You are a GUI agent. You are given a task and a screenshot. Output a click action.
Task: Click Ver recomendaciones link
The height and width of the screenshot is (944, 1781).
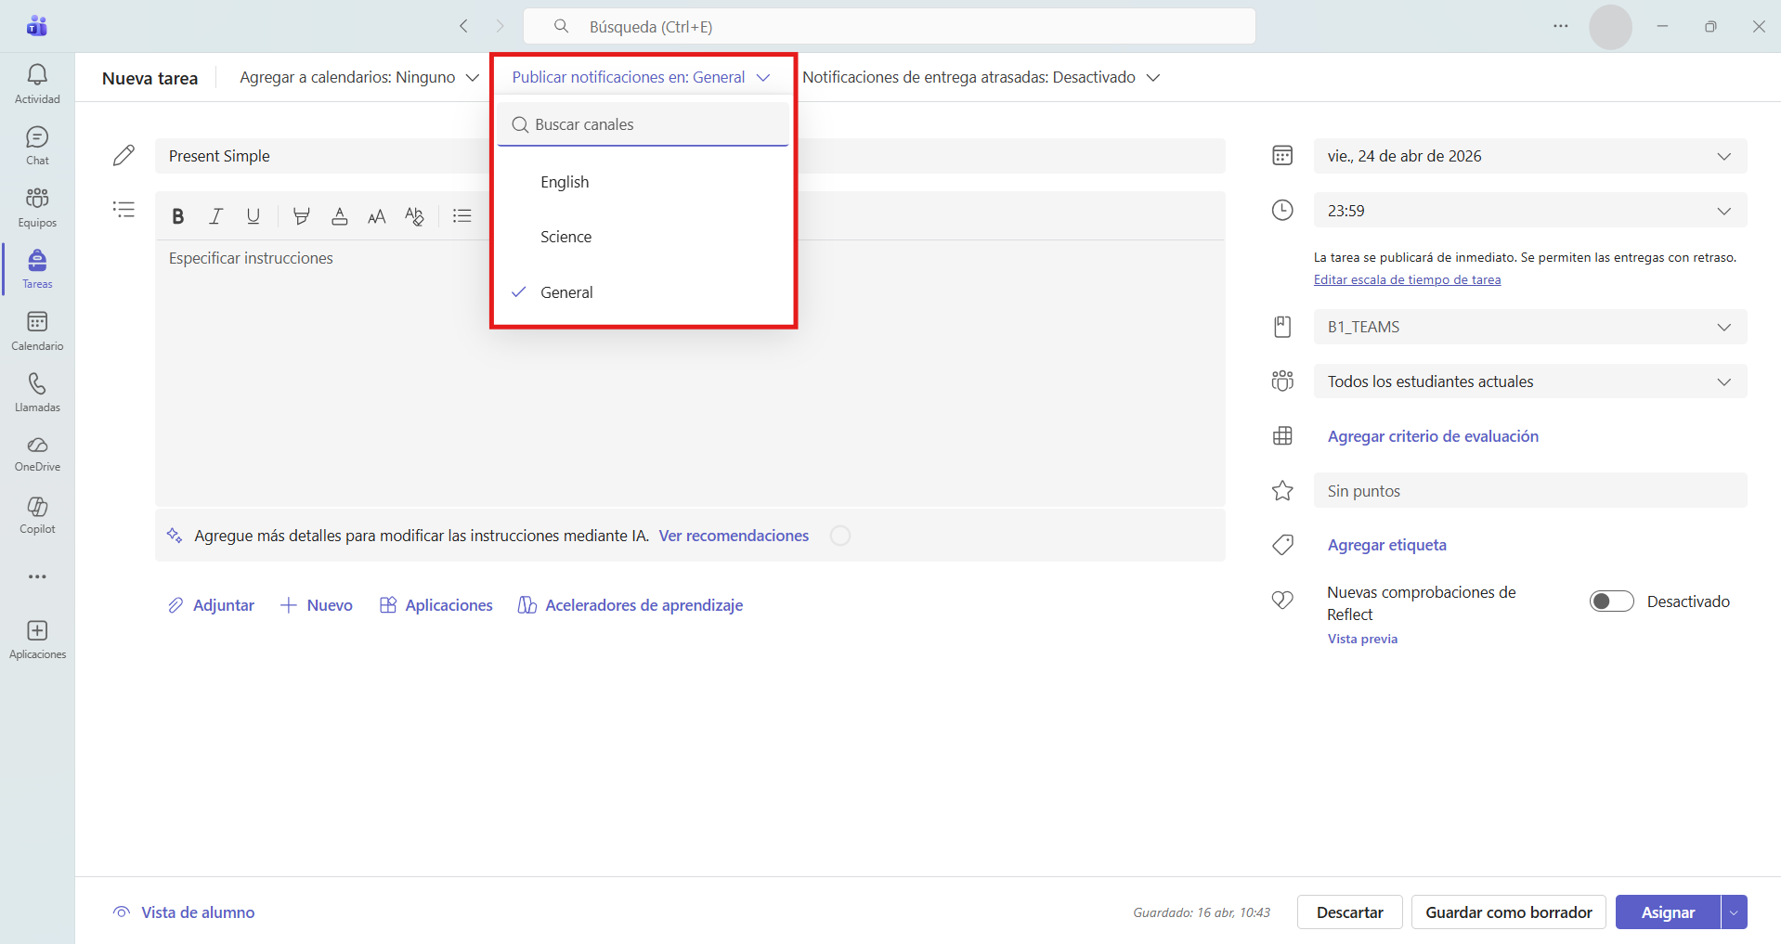pos(734,536)
